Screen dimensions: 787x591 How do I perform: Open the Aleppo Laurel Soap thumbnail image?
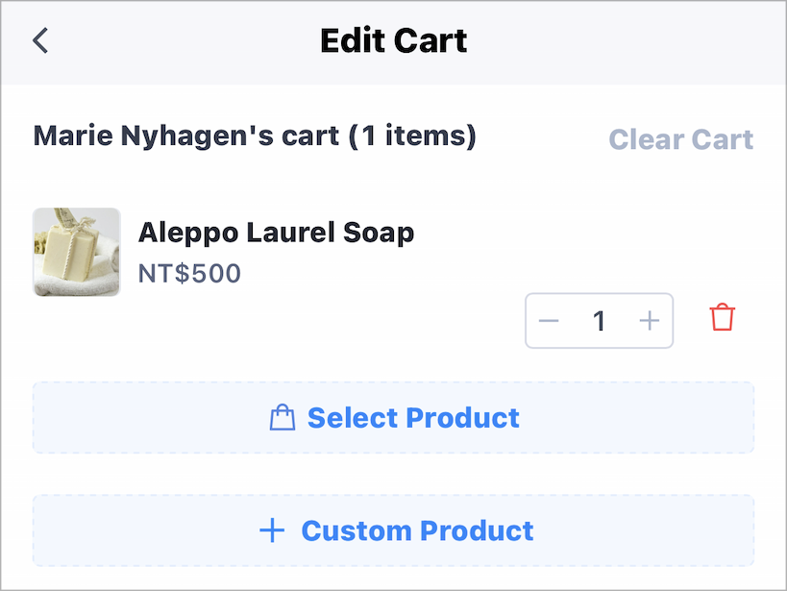point(77,252)
